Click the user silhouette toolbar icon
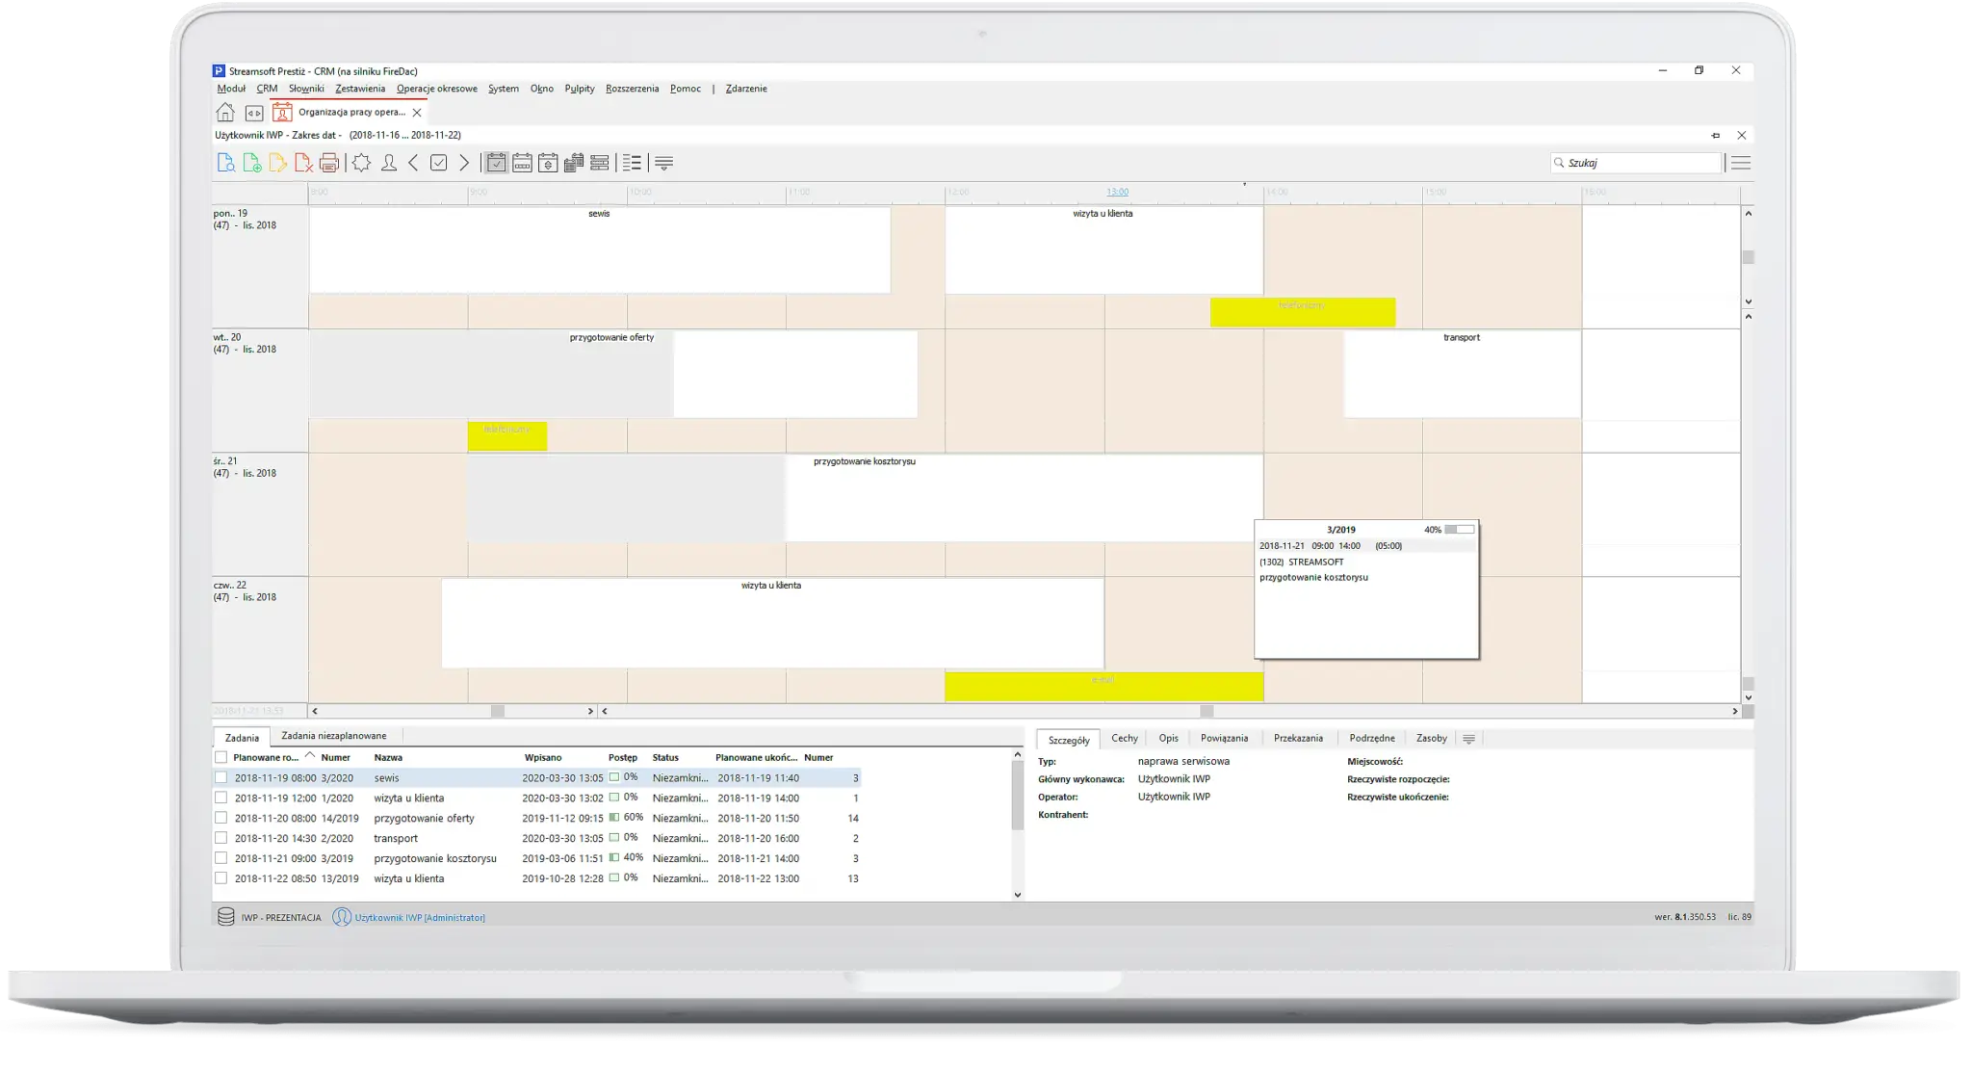Viewport: 1972px width, 1073px height. (x=388, y=163)
